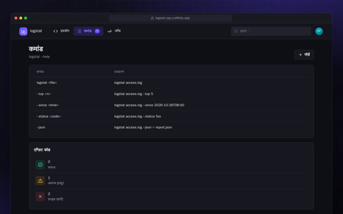Click the red X file error icon
The width and height of the screenshot is (343, 214).
coord(40,197)
